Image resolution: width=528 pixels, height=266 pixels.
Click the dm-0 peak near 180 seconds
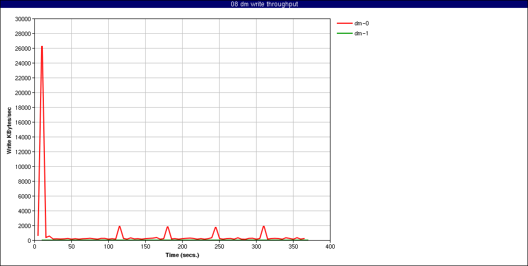167,227
